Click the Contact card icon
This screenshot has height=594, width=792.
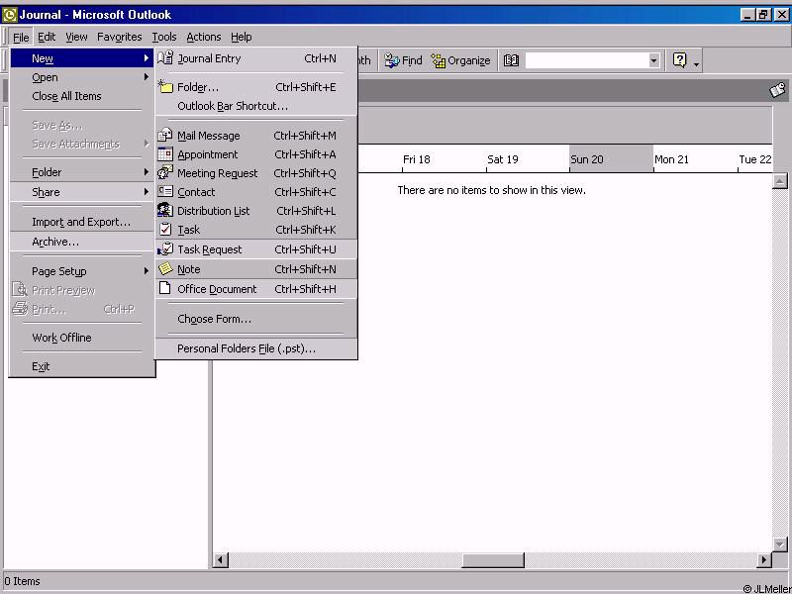pyautogui.click(x=166, y=192)
